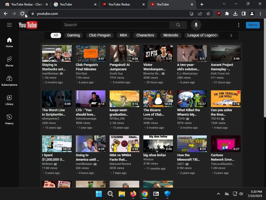Reload the page with browser refresh
Viewport: 266px width, 200px height.
[22, 14]
